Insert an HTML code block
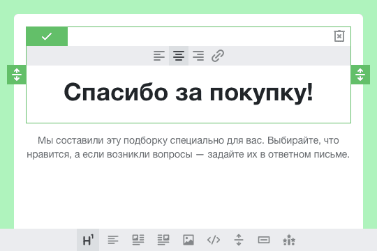 (x=214, y=240)
